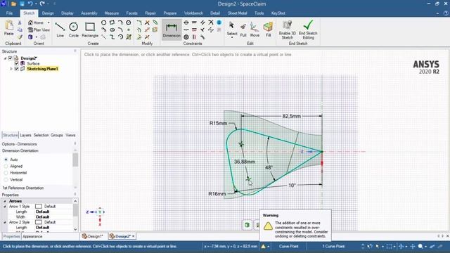This screenshot has width=450, height=253.
Task: Click Enable 3D Sketch
Action: 288,30
